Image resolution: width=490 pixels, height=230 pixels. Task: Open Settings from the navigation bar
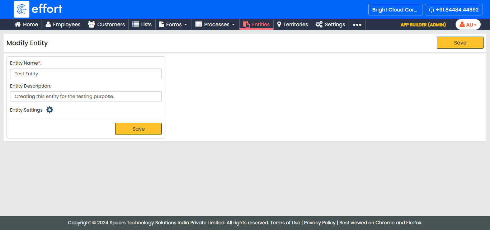pyautogui.click(x=330, y=24)
